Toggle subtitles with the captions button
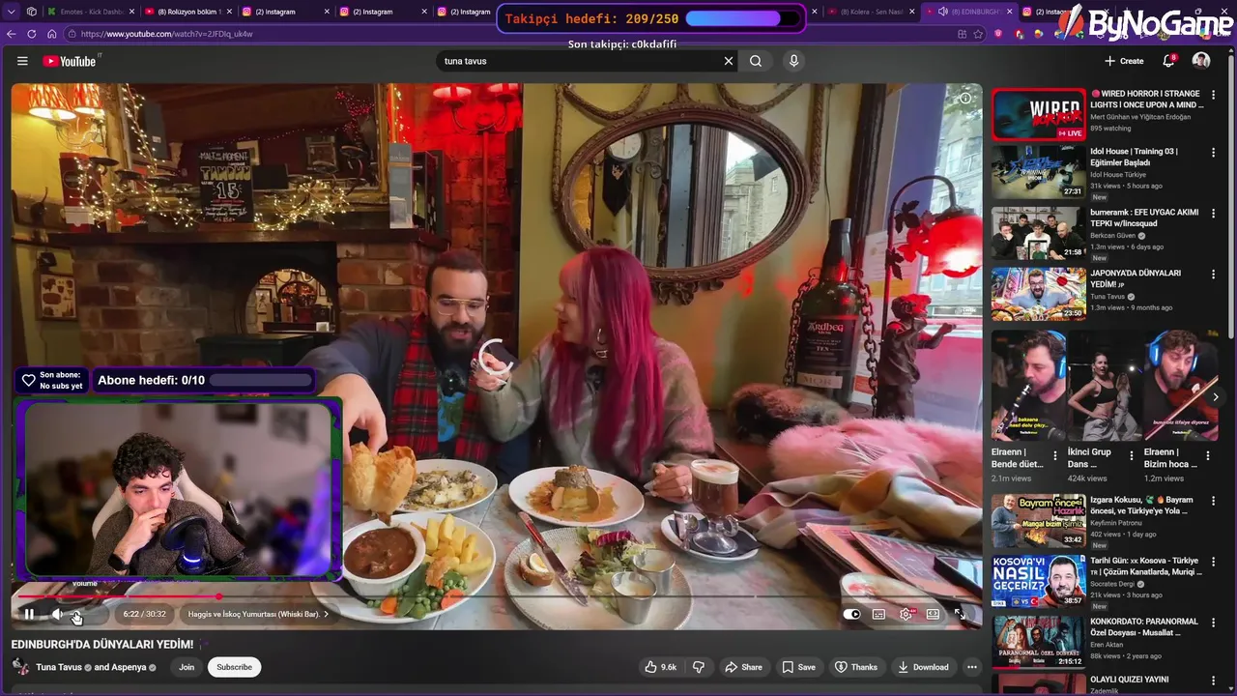The image size is (1237, 696). coord(878,614)
